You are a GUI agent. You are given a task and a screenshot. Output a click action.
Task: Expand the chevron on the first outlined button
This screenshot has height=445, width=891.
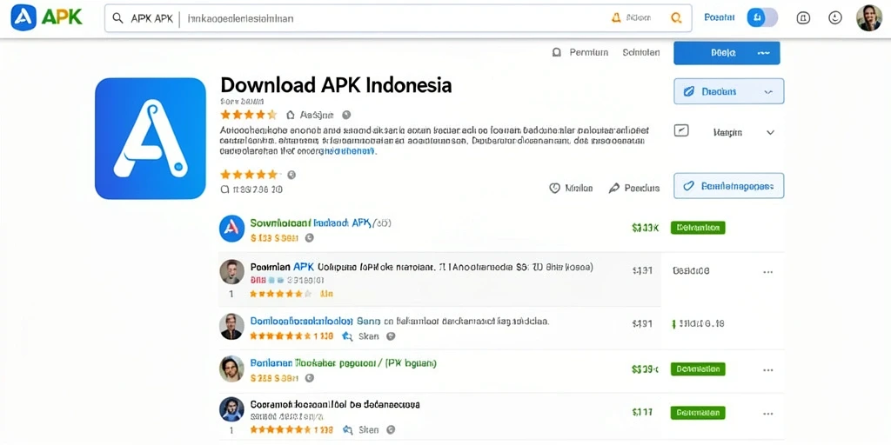(x=768, y=91)
